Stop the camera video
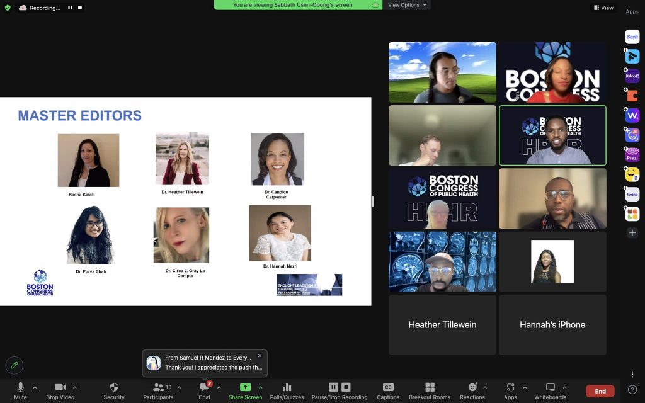 [x=60, y=390]
